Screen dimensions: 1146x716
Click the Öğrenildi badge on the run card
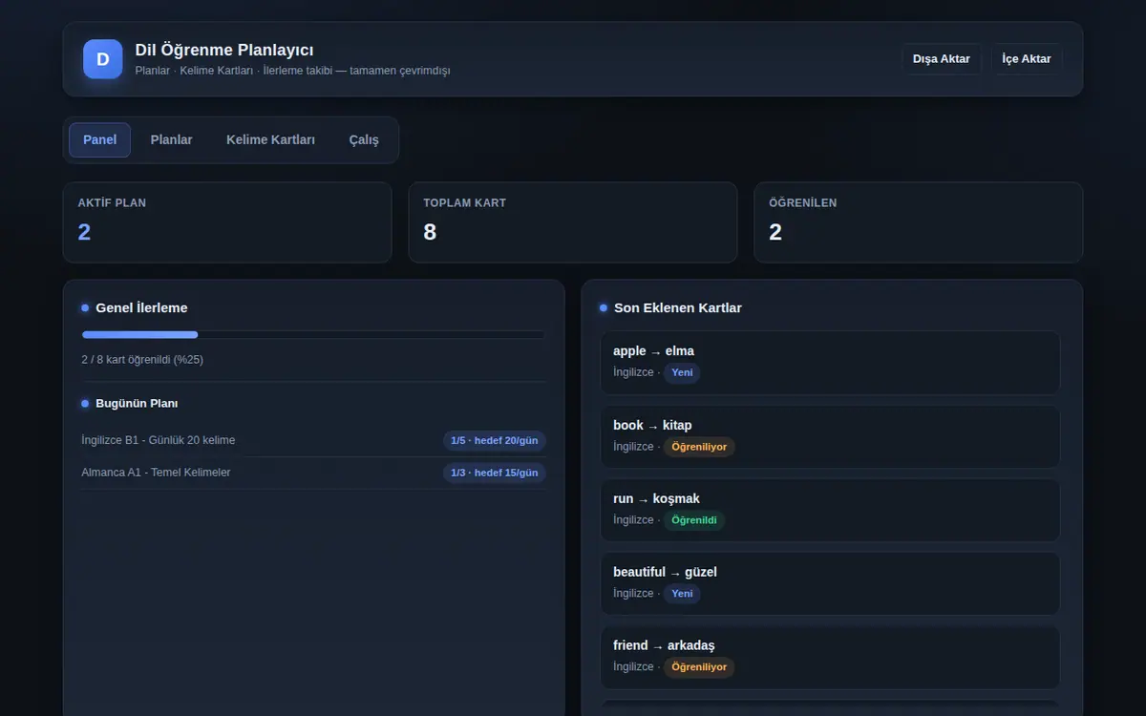click(694, 520)
